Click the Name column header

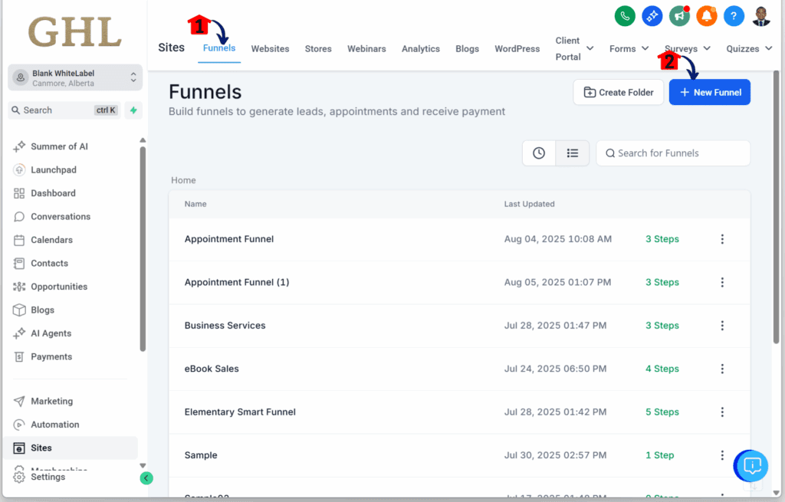click(195, 204)
